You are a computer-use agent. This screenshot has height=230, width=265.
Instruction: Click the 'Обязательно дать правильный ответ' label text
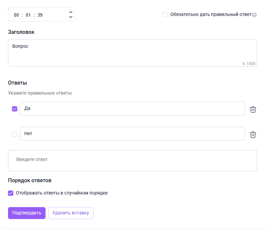(x=211, y=15)
